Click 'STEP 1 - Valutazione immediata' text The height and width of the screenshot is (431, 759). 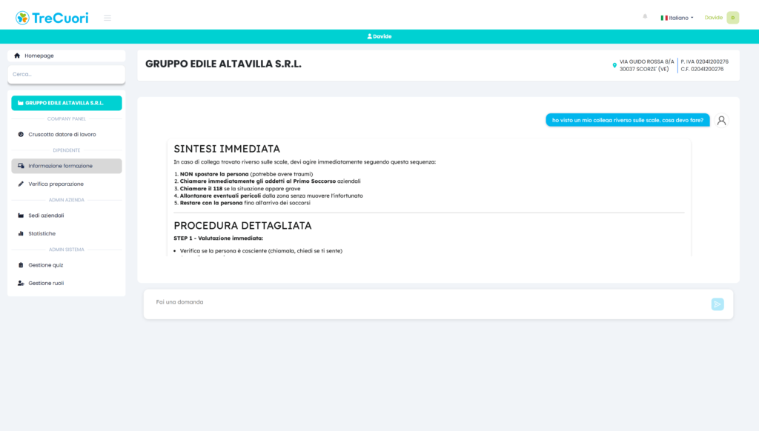(x=219, y=238)
